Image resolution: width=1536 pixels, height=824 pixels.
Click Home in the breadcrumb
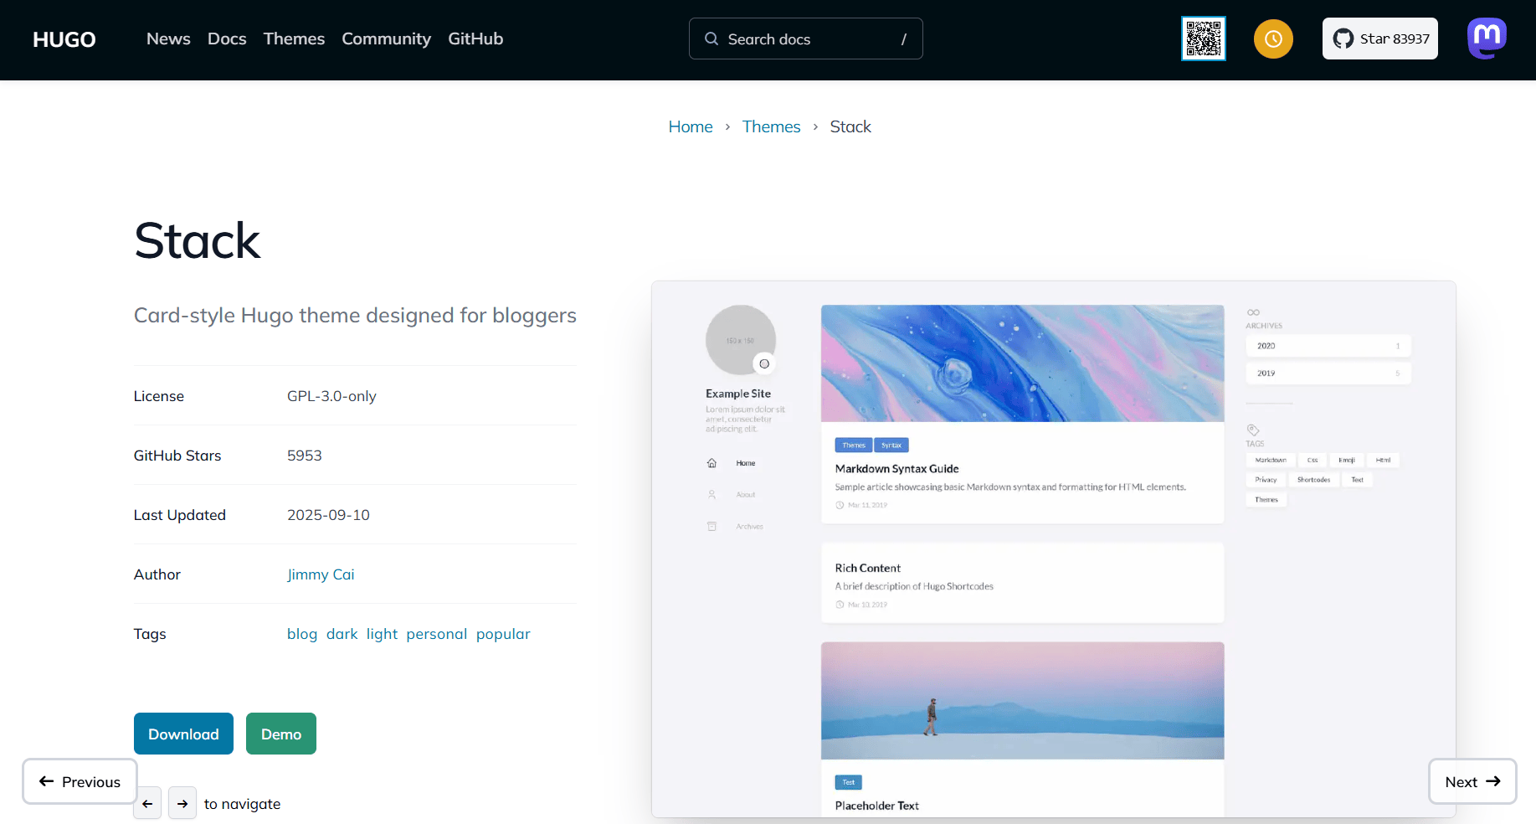tap(691, 126)
